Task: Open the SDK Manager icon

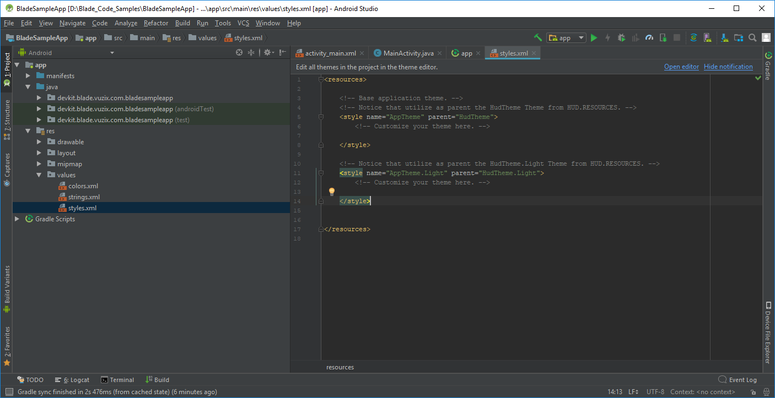Action: [724, 37]
